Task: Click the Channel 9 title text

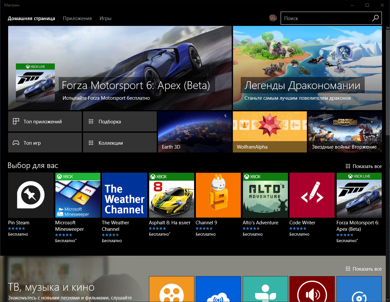Action: click(206, 223)
